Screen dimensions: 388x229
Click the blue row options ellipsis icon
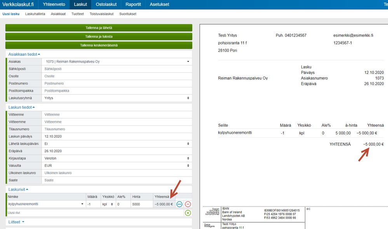(x=179, y=204)
